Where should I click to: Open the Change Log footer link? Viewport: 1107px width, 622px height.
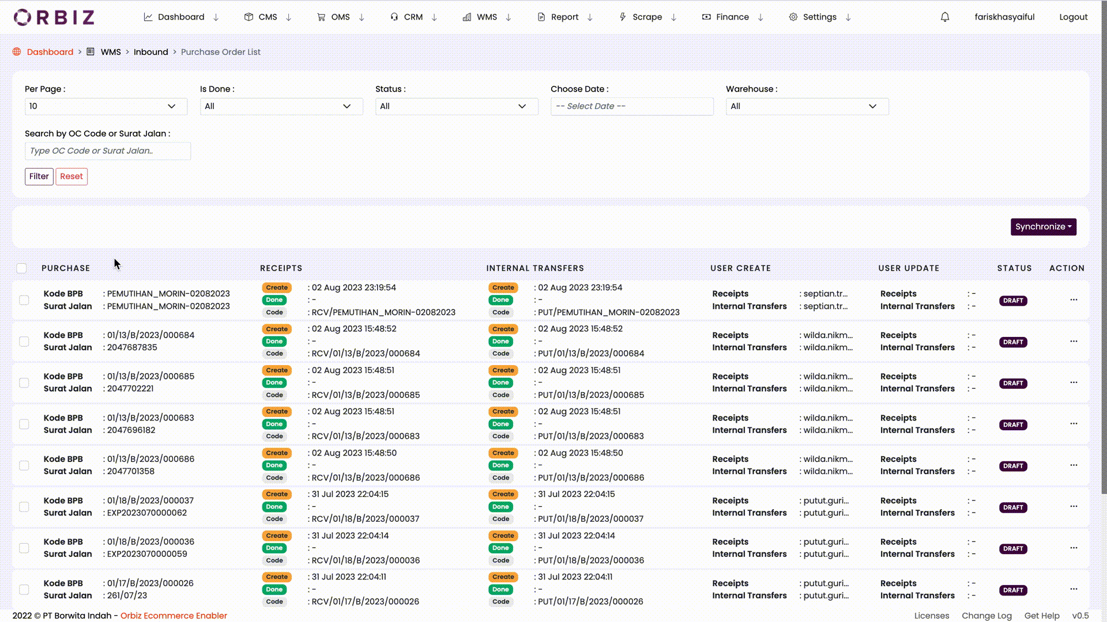tap(986, 616)
